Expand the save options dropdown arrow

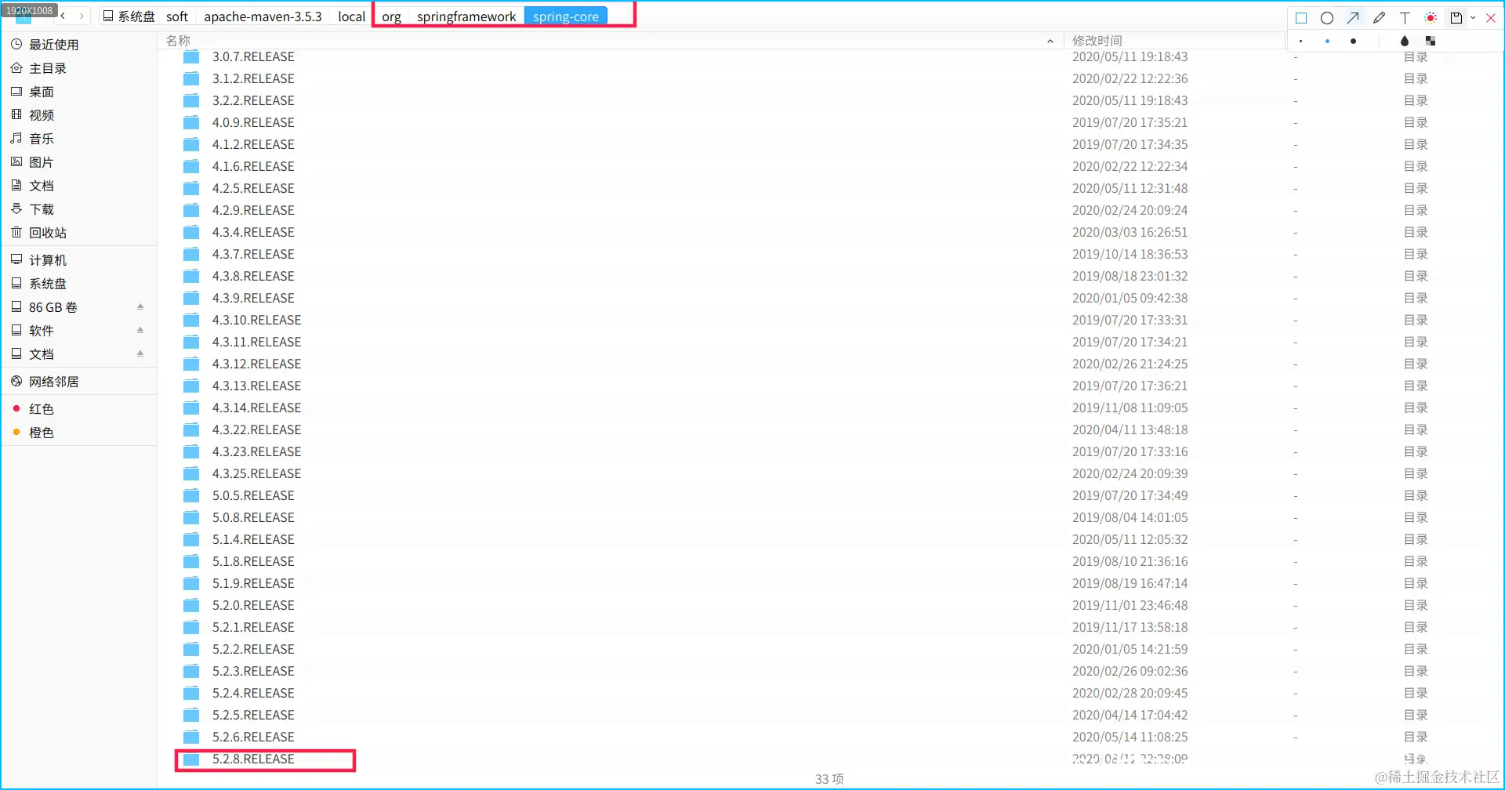(x=1473, y=17)
